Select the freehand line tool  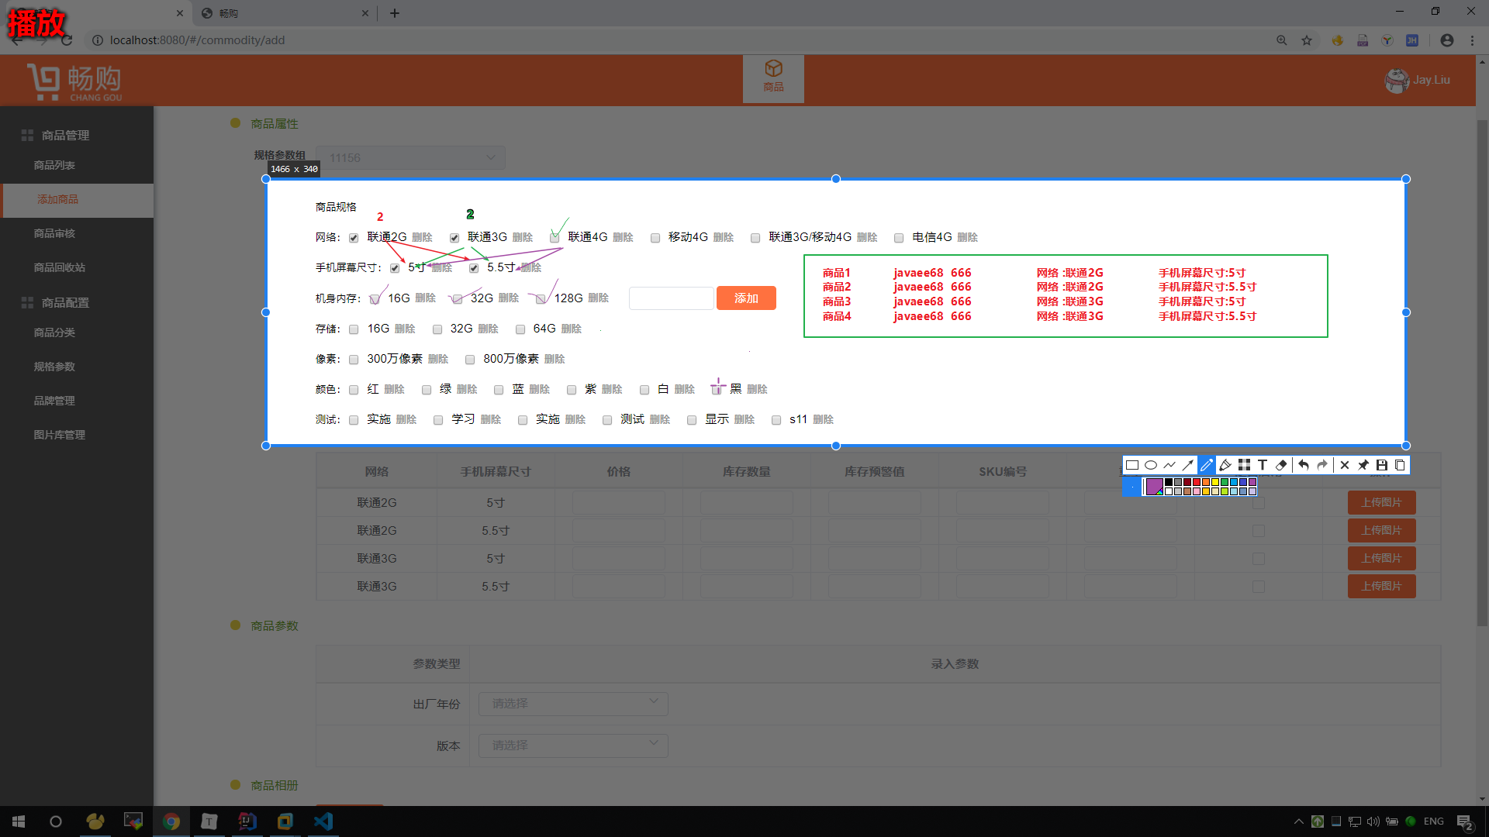[x=1169, y=465]
